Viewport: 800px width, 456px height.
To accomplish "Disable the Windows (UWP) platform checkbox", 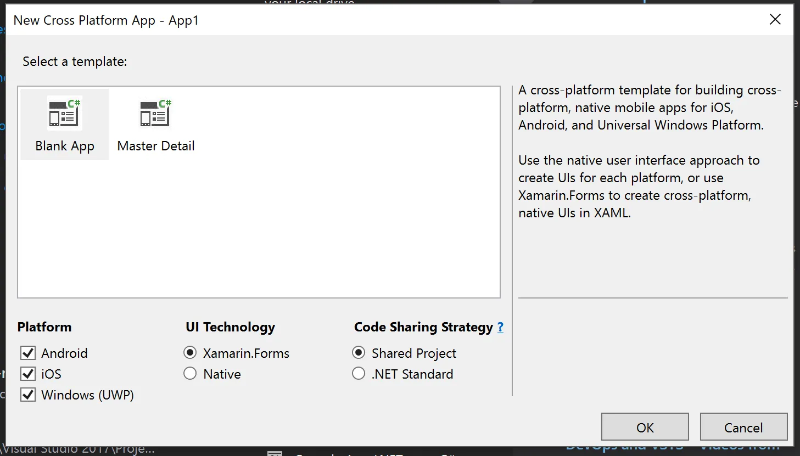I will pyautogui.click(x=28, y=395).
